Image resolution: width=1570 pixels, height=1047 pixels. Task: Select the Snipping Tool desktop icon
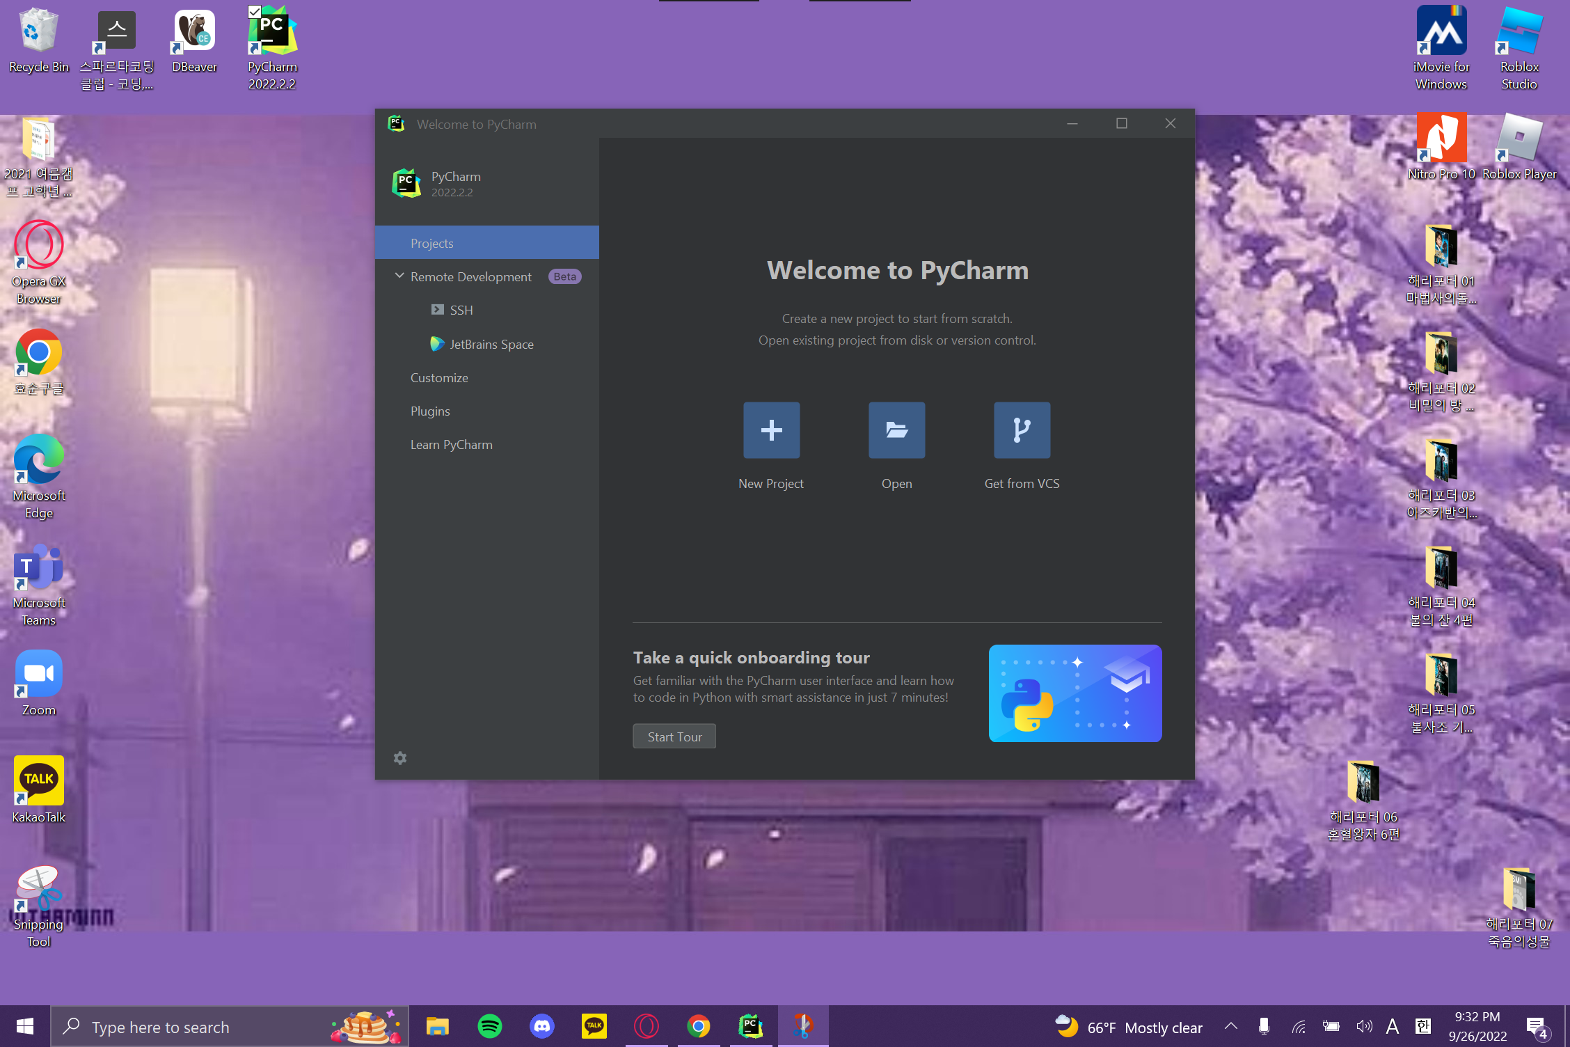(39, 906)
